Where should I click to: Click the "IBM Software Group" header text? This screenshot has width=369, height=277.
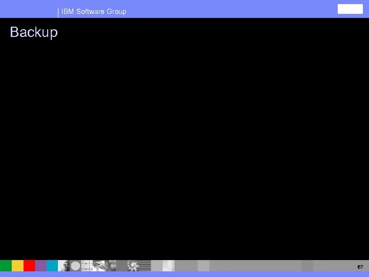[94, 11]
